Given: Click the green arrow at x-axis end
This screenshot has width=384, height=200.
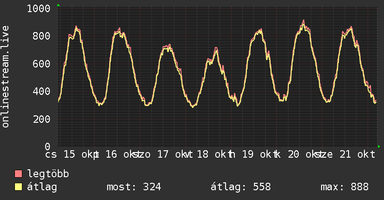Looking at the screenshot, I should (379, 147).
